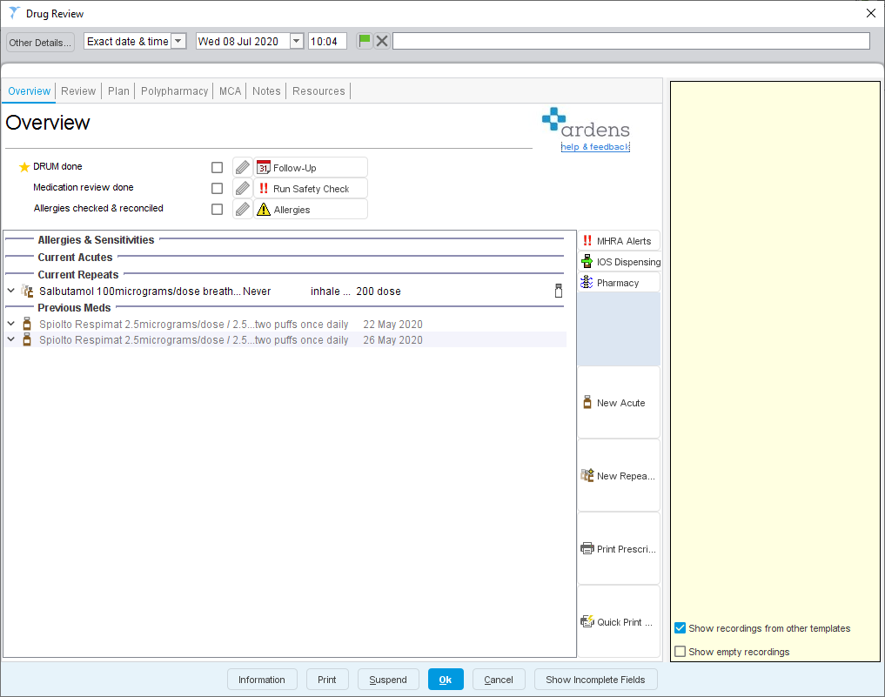The height and width of the screenshot is (697, 885).
Task: Open the Wed 08 Jul 2020 date picker
Action: [x=296, y=40]
